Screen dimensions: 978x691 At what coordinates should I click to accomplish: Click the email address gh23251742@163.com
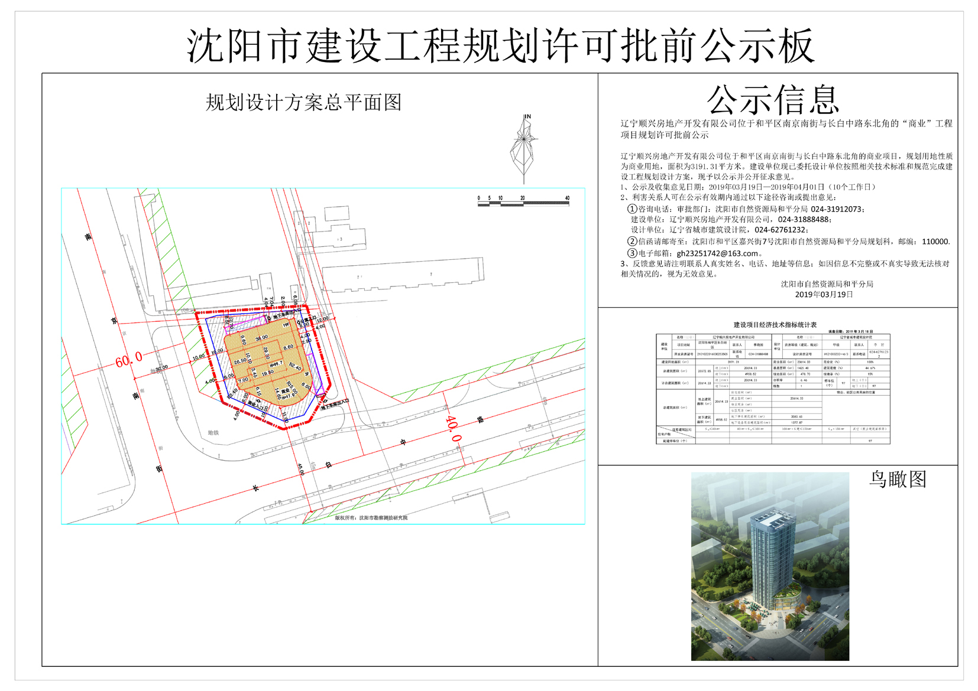(x=717, y=253)
